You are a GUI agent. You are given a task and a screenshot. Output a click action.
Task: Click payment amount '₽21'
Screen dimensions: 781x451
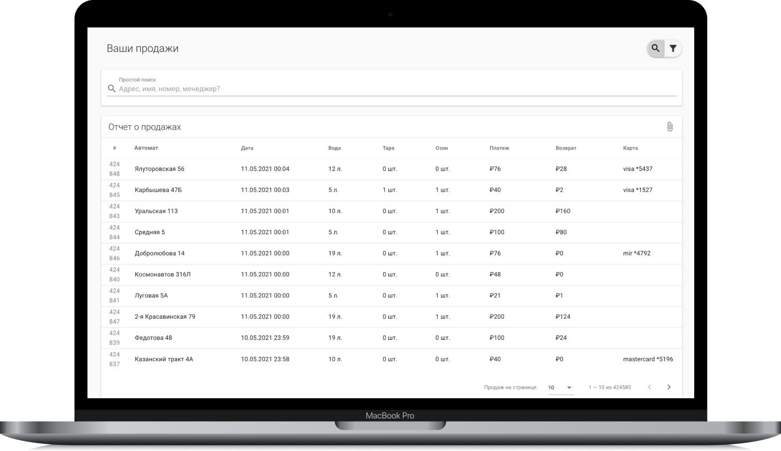[495, 296]
